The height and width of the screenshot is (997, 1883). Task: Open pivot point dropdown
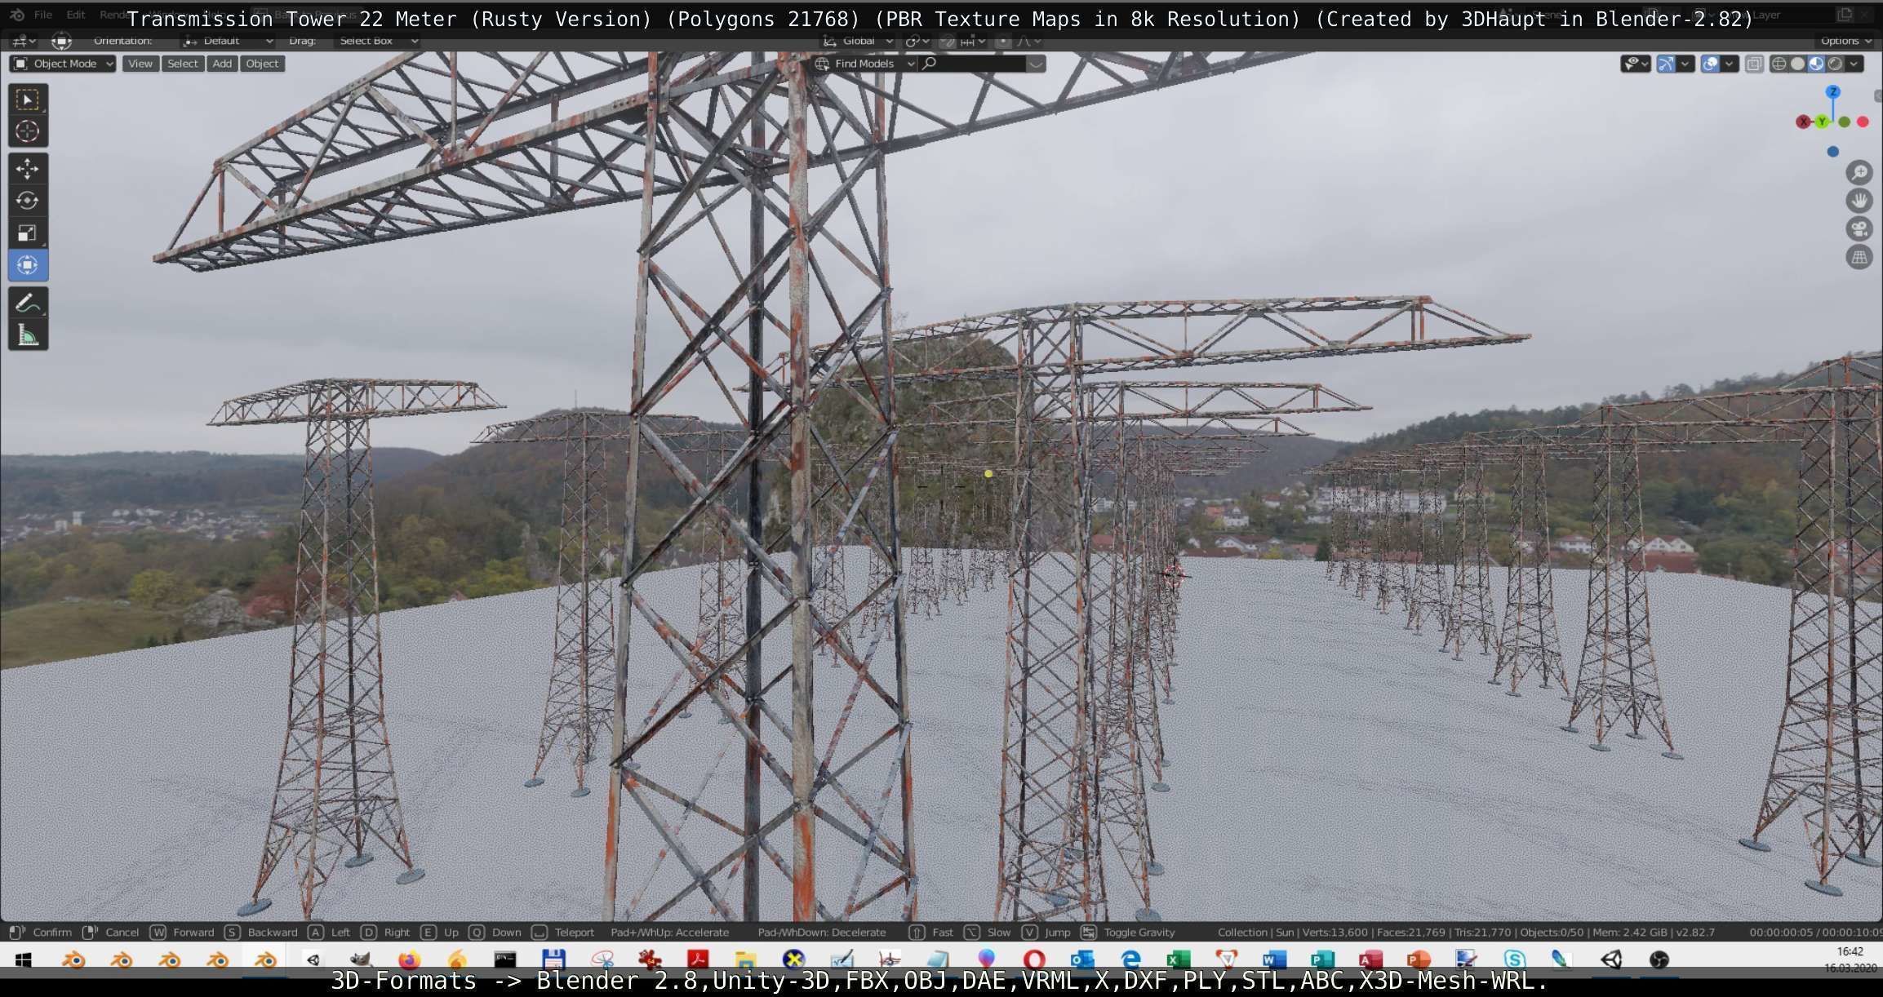click(917, 41)
